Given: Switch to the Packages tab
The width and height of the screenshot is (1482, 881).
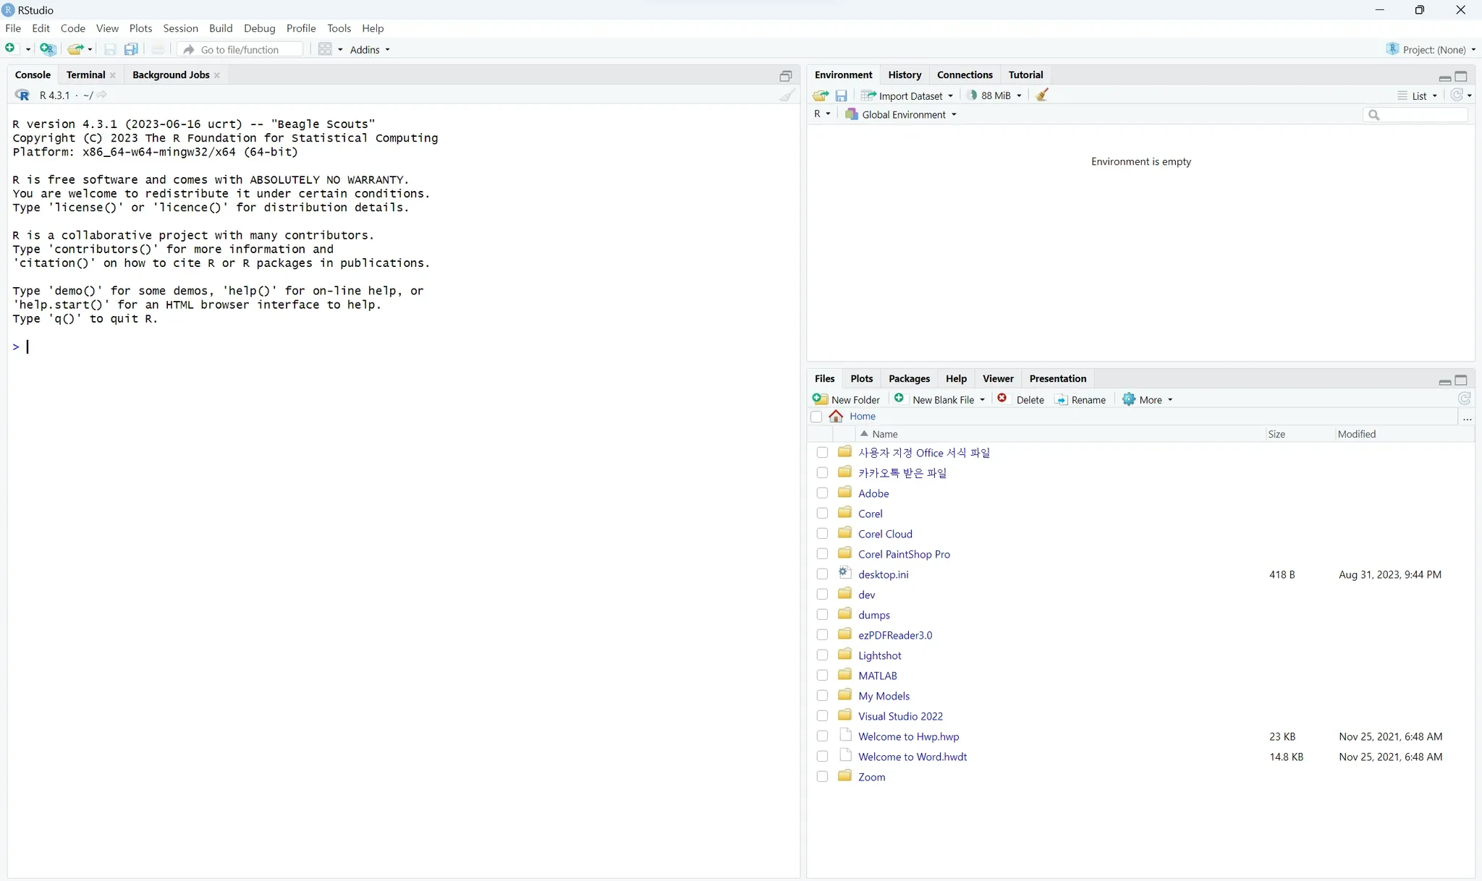Looking at the screenshot, I should click(x=909, y=378).
